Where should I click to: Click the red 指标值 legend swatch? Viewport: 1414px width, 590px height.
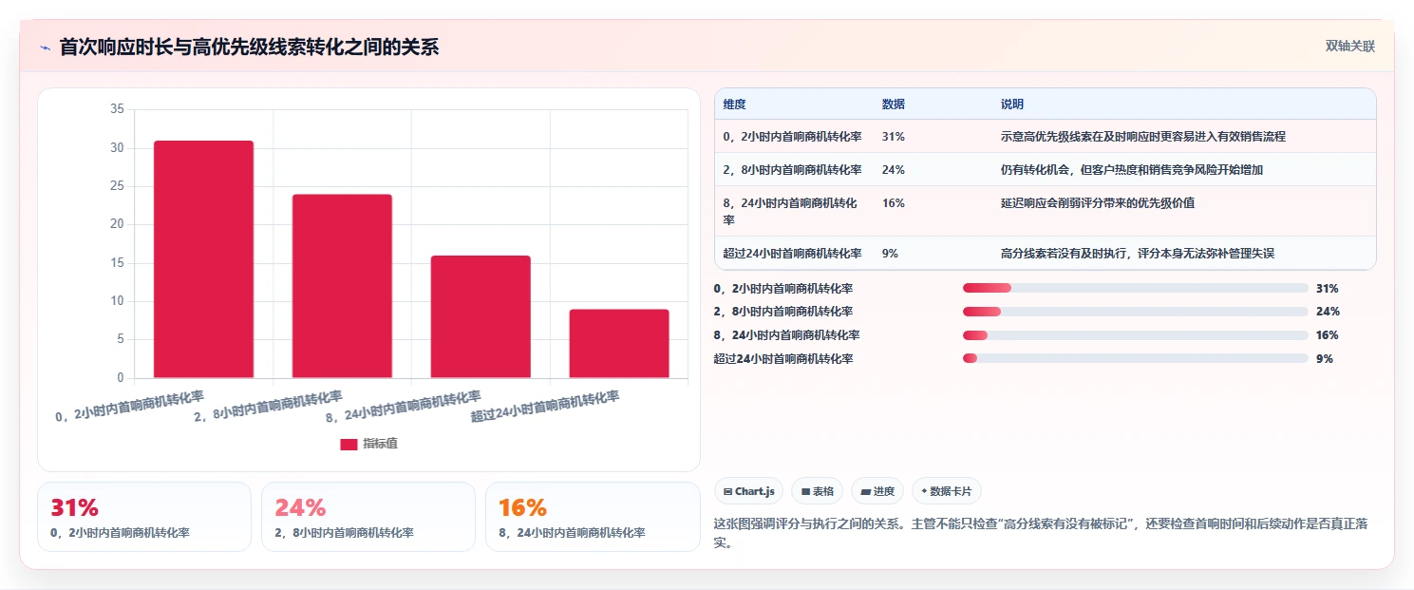[x=349, y=444]
